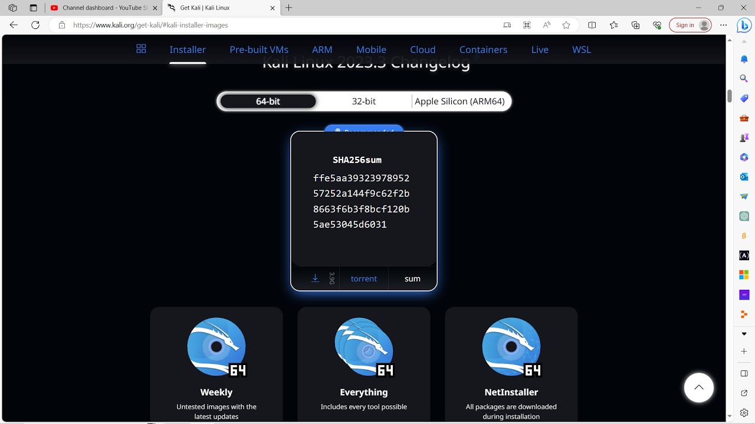The image size is (755, 424).
Task: Open the sidebar Search icon
Action: [x=744, y=78]
